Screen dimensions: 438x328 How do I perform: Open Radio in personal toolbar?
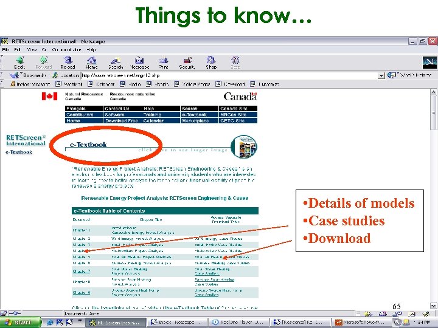click(130, 84)
